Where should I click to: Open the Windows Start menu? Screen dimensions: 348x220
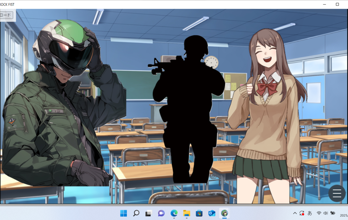pos(124,213)
